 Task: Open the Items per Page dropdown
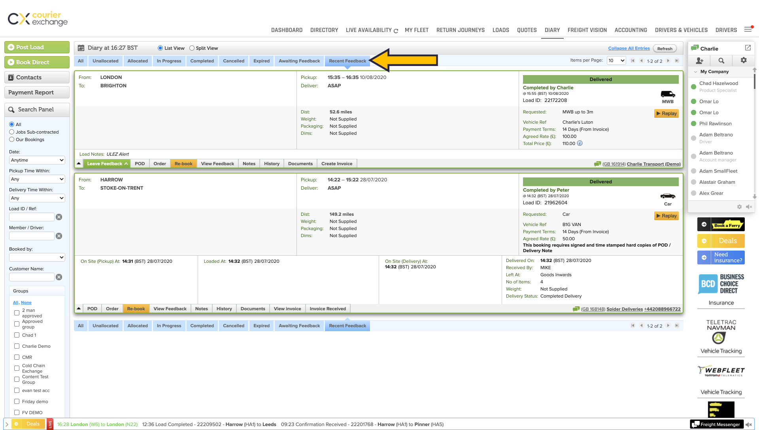coord(616,60)
